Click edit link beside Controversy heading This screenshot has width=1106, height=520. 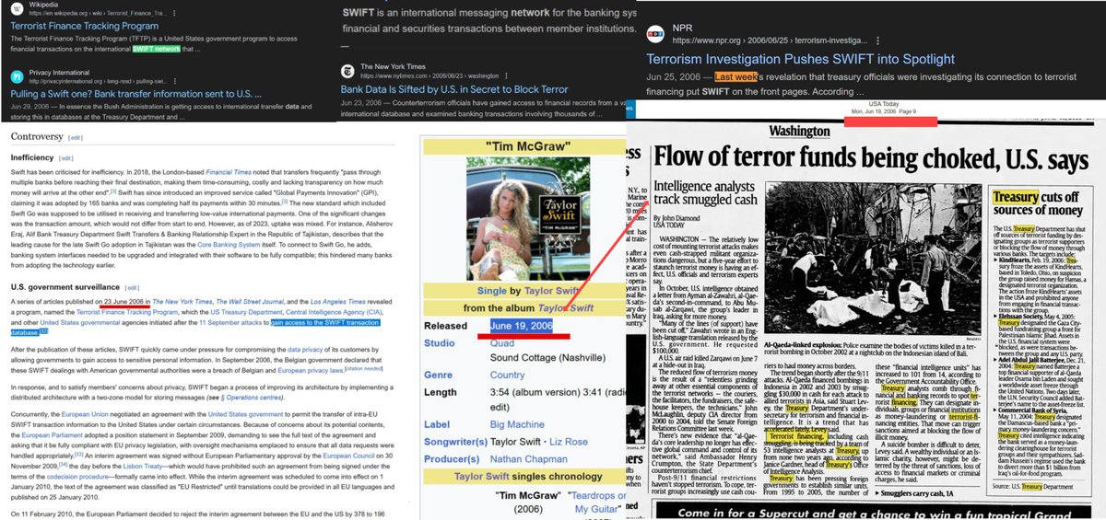tap(75, 138)
